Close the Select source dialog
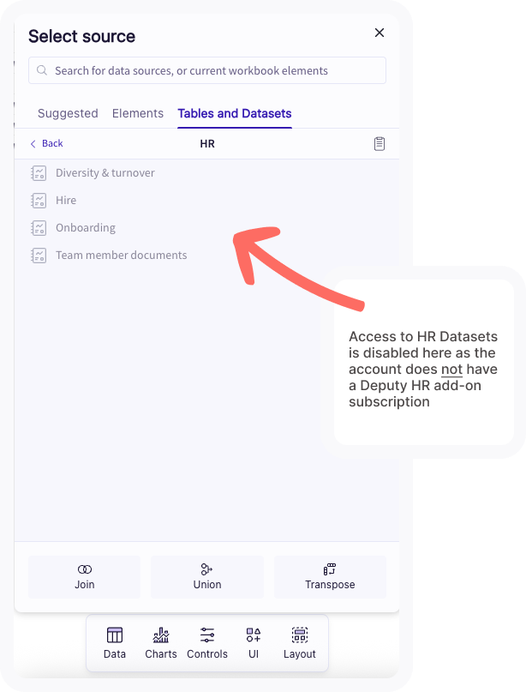526x692 pixels. [x=380, y=33]
